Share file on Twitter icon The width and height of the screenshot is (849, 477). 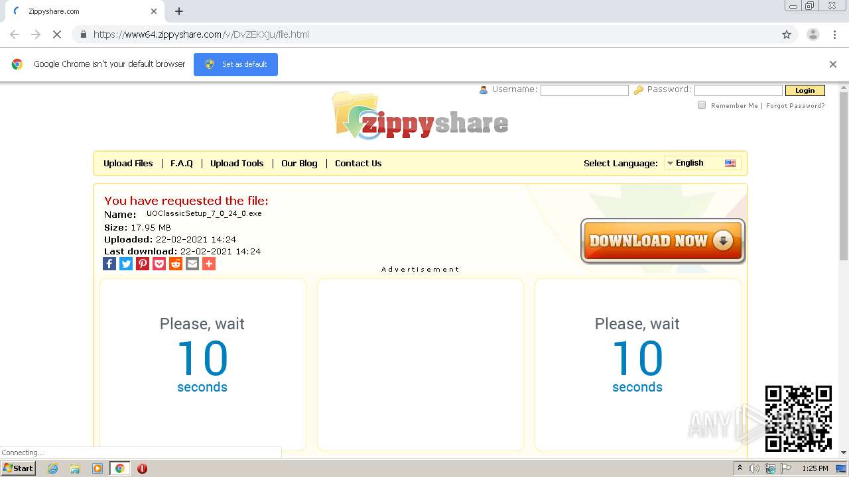126,264
